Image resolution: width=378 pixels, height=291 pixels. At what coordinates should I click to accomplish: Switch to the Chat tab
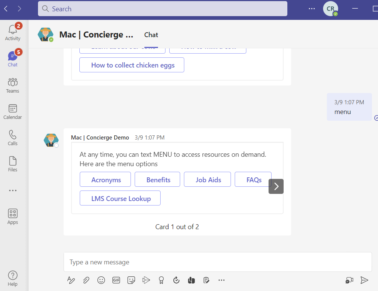click(151, 35)
